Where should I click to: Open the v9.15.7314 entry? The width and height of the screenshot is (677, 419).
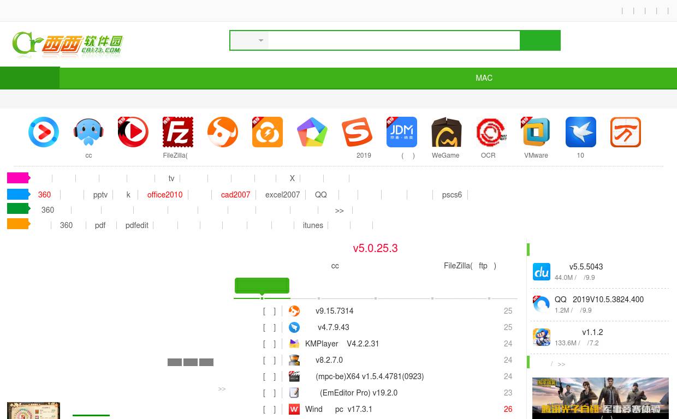[x=334, y=311]
